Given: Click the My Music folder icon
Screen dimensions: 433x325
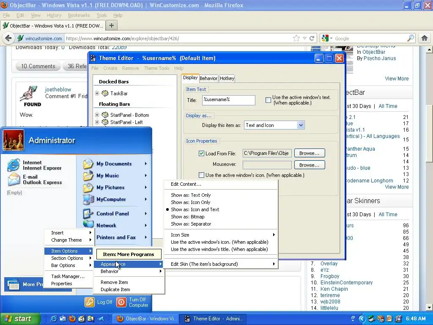Looking at the screenshot, I should [88, 176].
